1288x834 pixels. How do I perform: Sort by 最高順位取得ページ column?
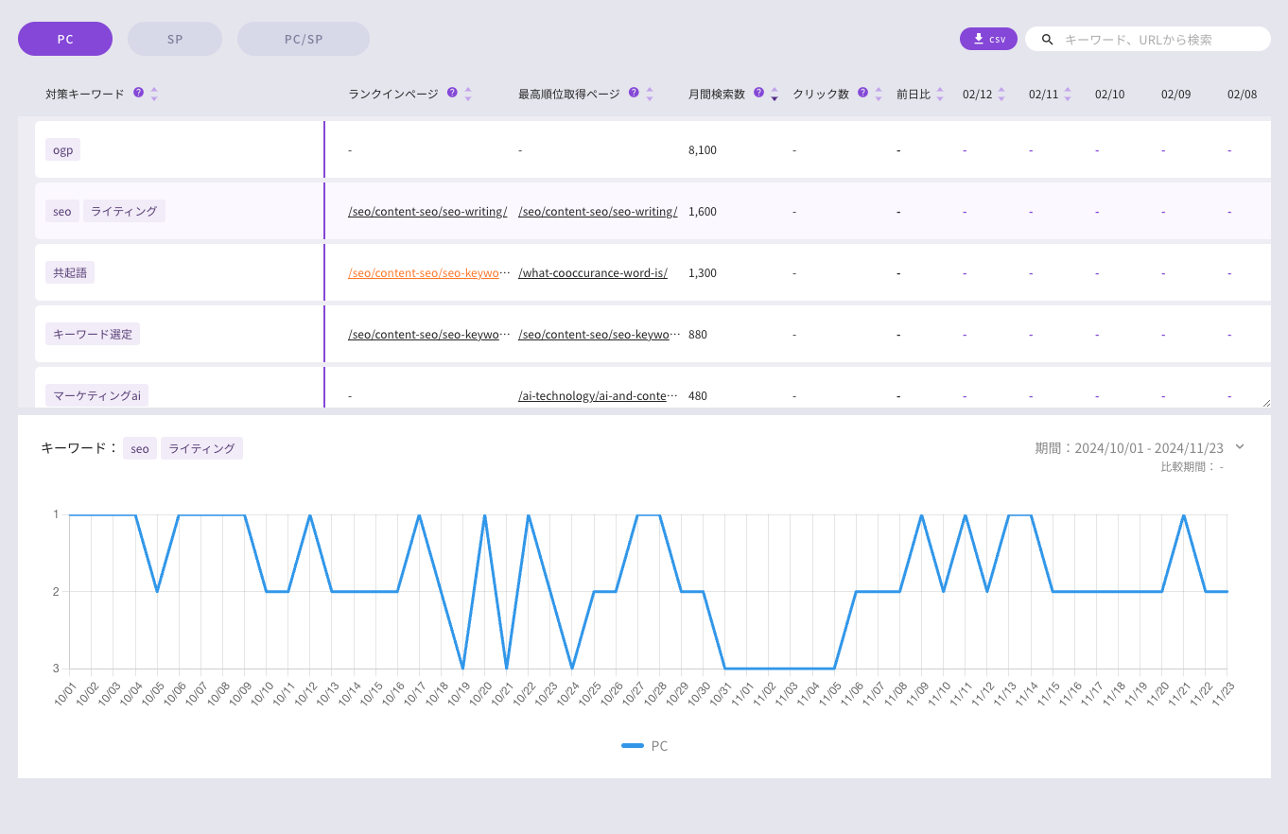pyautogui.click(x=649, y=94)
